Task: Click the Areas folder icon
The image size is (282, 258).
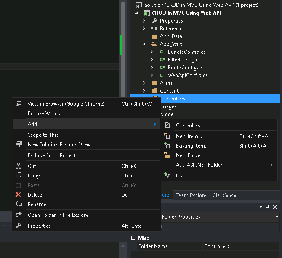Action: tap(154, 83)
